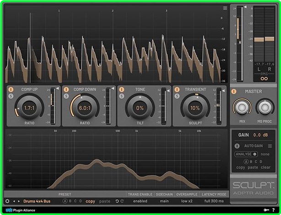Screen dimensions: 281x215
Task: Click the COMP UP ratio knob showing 1.7:1
Action: coord(29,108)
